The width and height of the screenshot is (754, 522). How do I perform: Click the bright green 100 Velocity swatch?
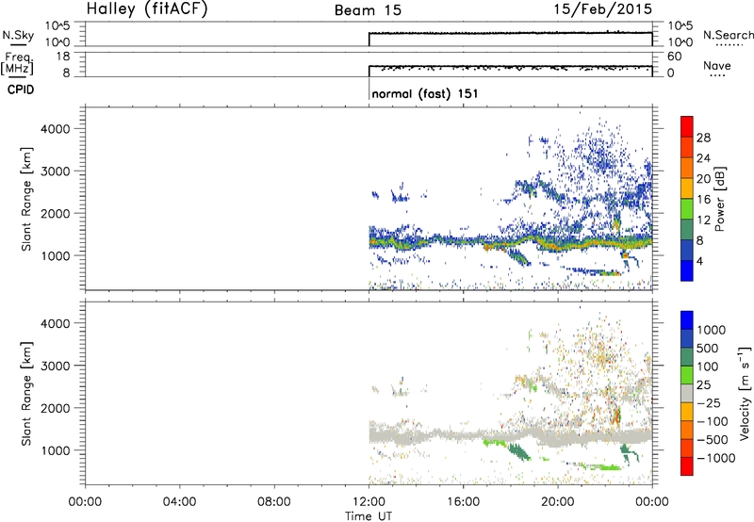pyautogui.click(x=687, y=375)
